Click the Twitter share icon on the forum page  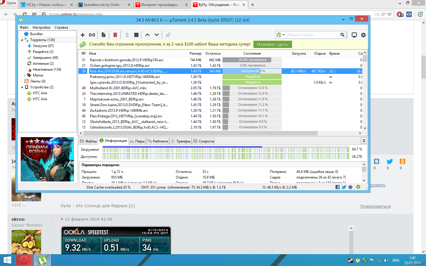390,161
